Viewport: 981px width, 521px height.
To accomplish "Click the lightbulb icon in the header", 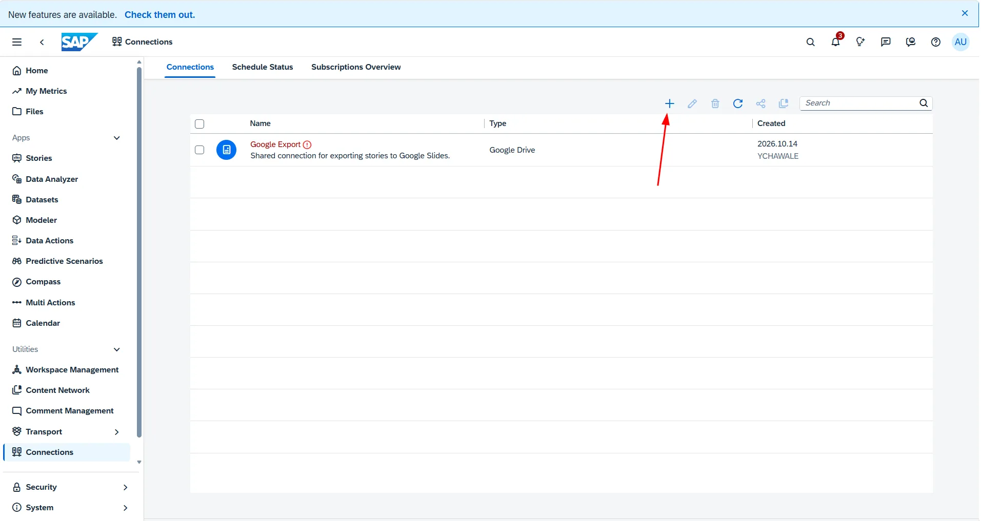I will tap(860, 42).
